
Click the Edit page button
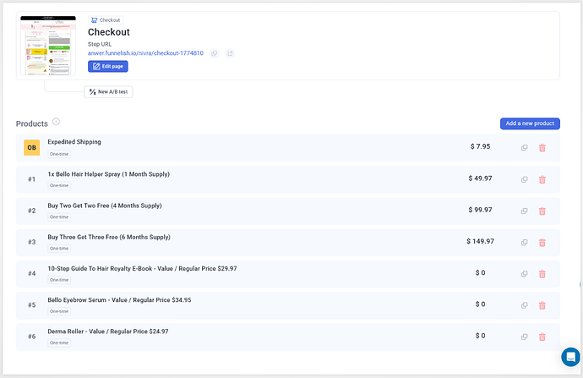pyautogui.click(x=107, y=66)
